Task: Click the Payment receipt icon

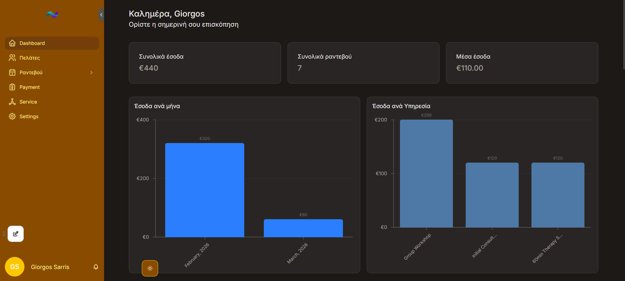Action: [x=12, y=87]
